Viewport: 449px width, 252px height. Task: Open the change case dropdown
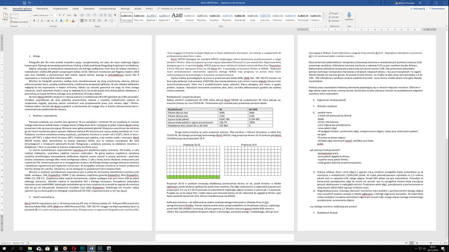tap(69, 15)
